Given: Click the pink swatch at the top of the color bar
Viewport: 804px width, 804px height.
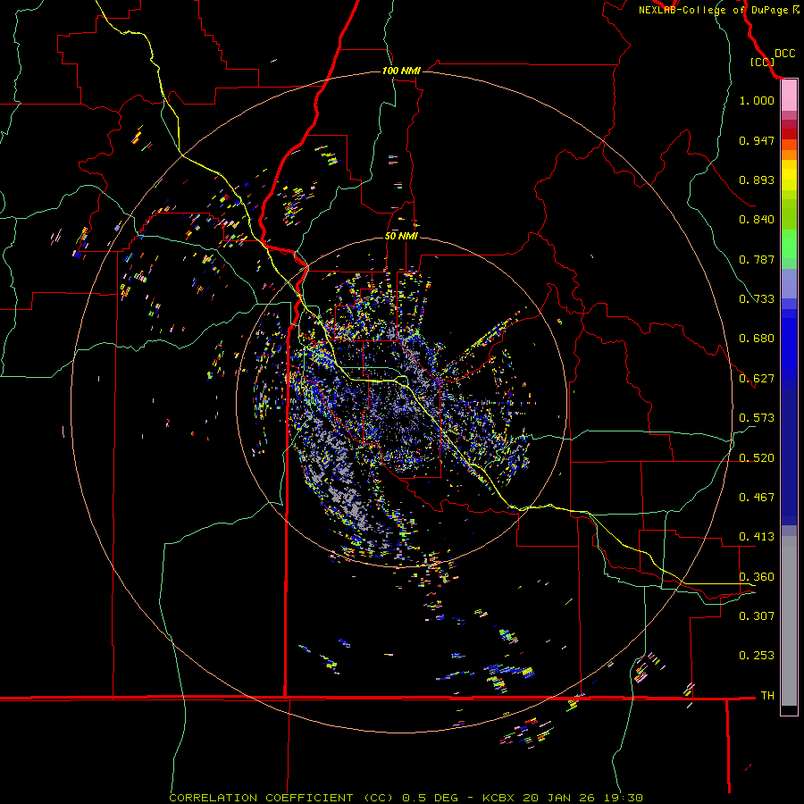Looking at the screenshot, I should click(x=789, y=96).
